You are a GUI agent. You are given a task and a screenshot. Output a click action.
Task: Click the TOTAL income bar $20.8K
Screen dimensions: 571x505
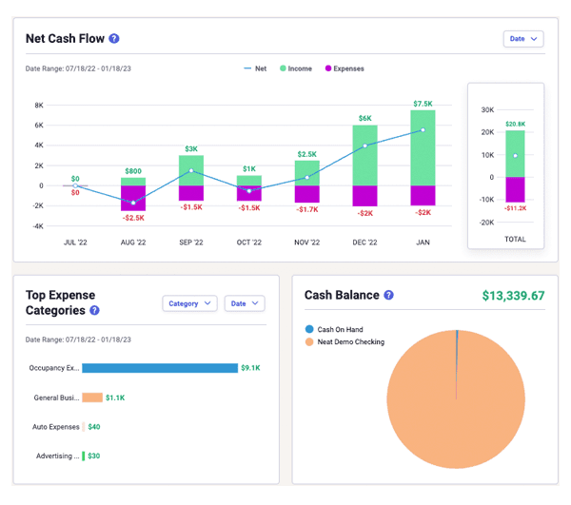(x=515, y=153)
